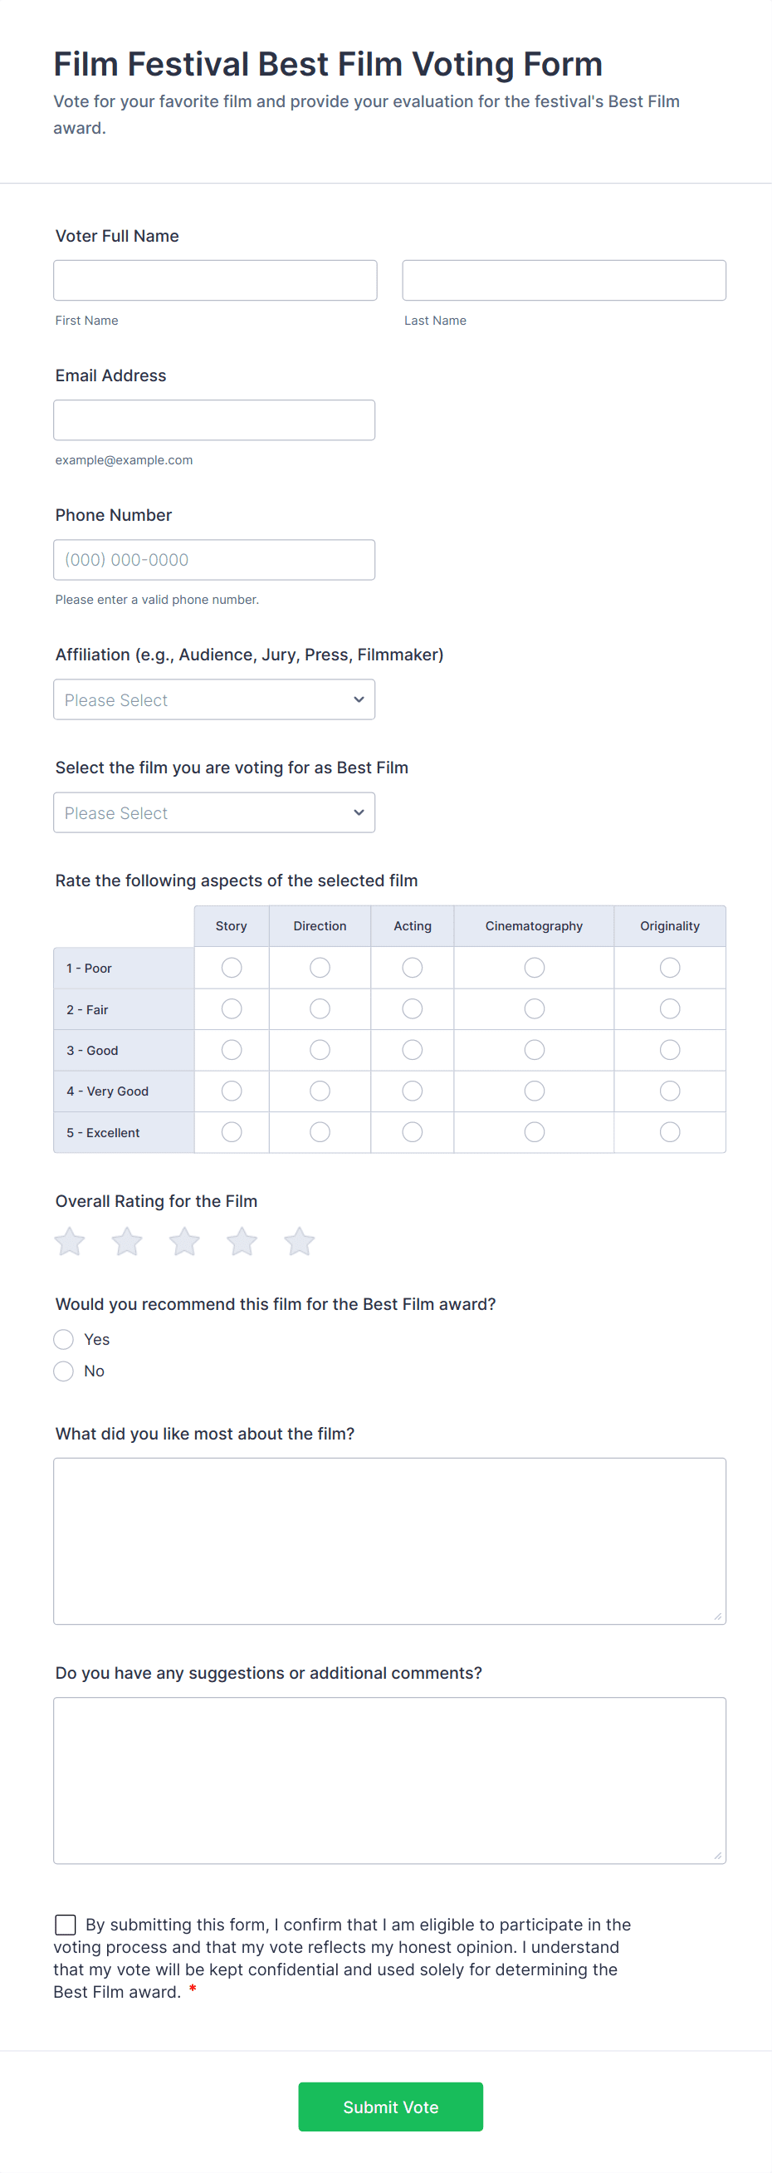Select Yes to recommend the film

[x=64, y=1339]
